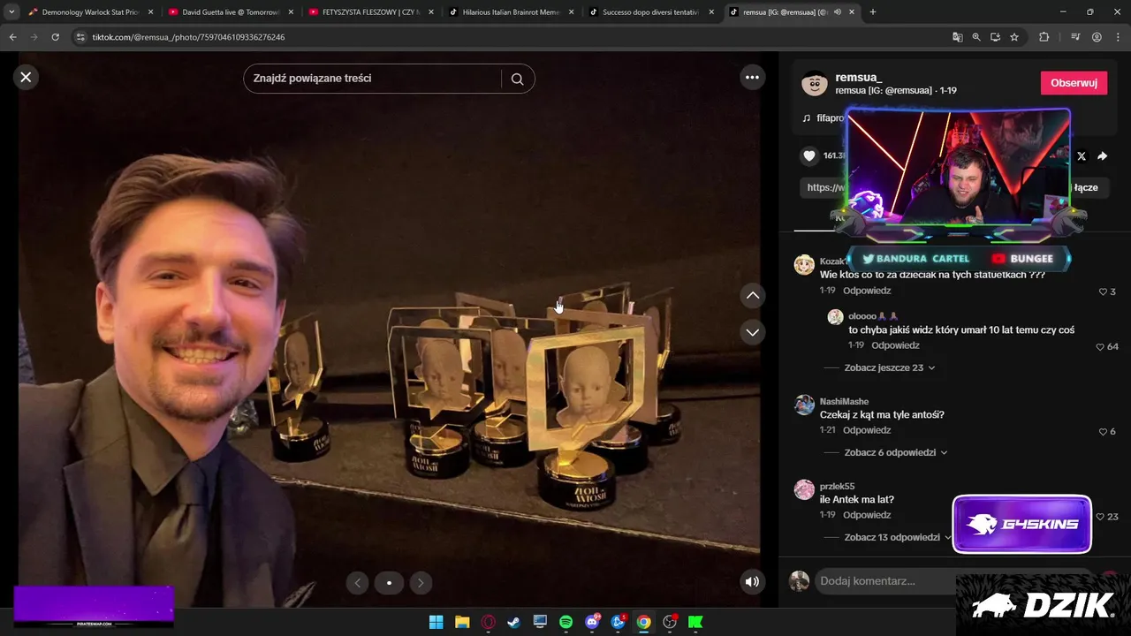1131x636 pixels.
Task: Expand Zobacz 6 odpowiedzi replies
Action: coord(895,452)
